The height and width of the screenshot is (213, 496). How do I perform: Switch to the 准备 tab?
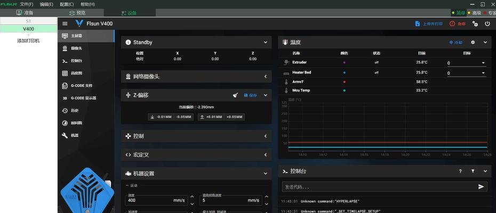26,13
